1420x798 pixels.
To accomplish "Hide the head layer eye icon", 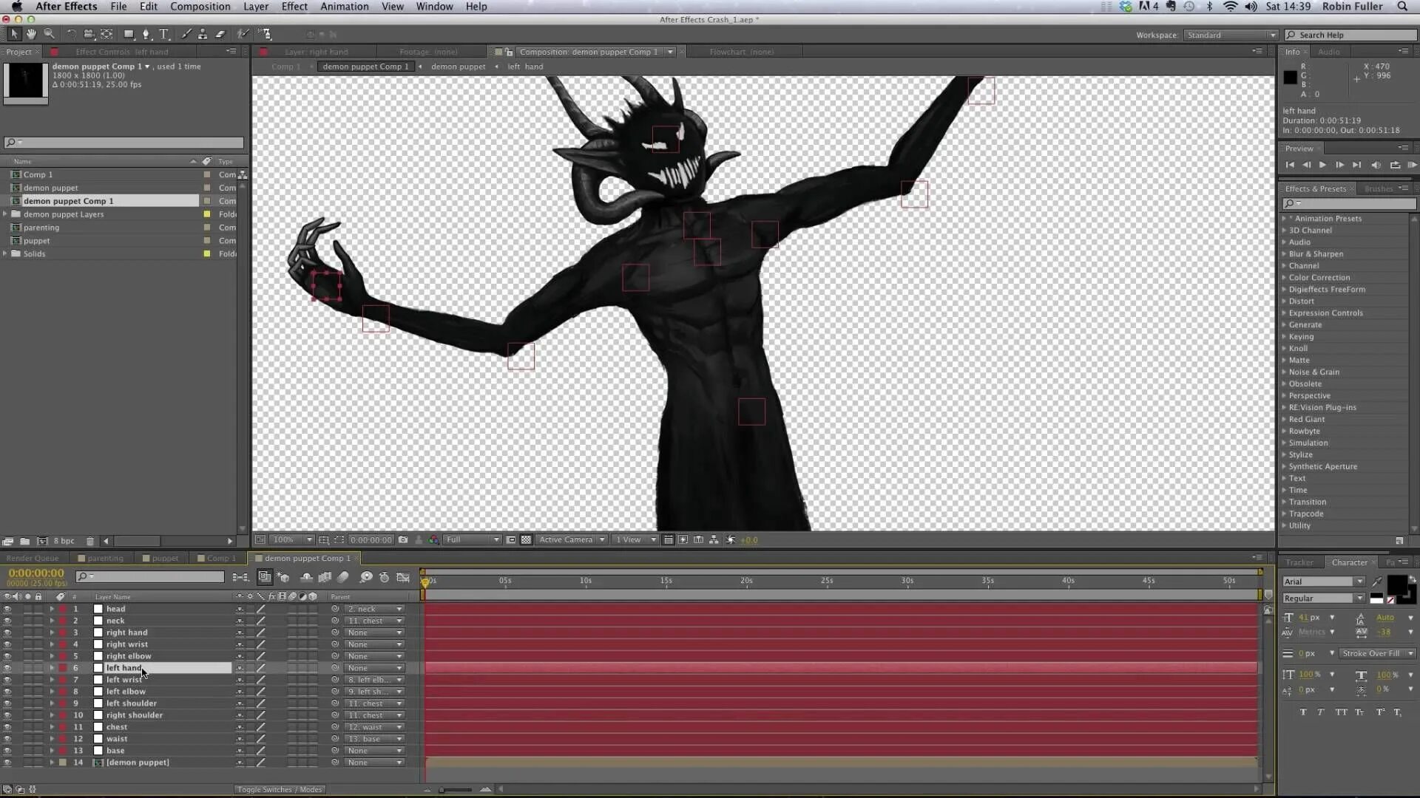I will tap(7, 609).
